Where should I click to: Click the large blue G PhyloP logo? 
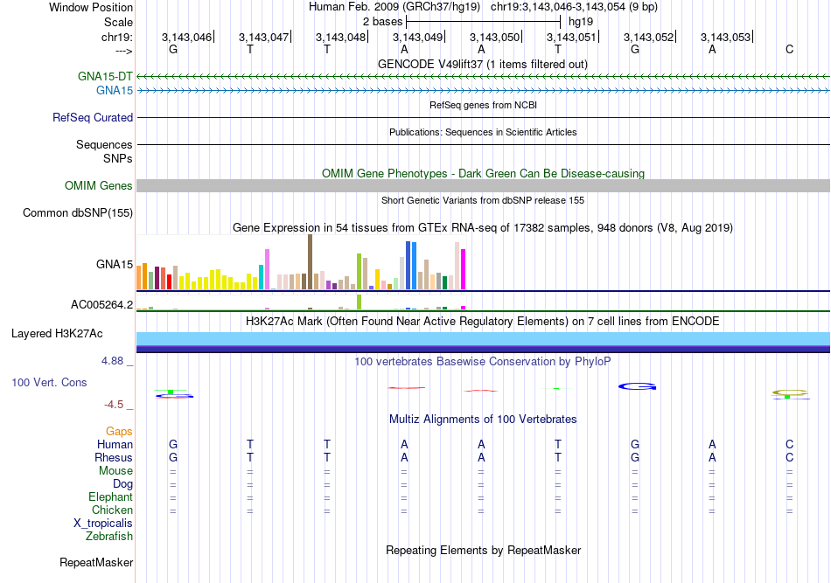[637, 386]
